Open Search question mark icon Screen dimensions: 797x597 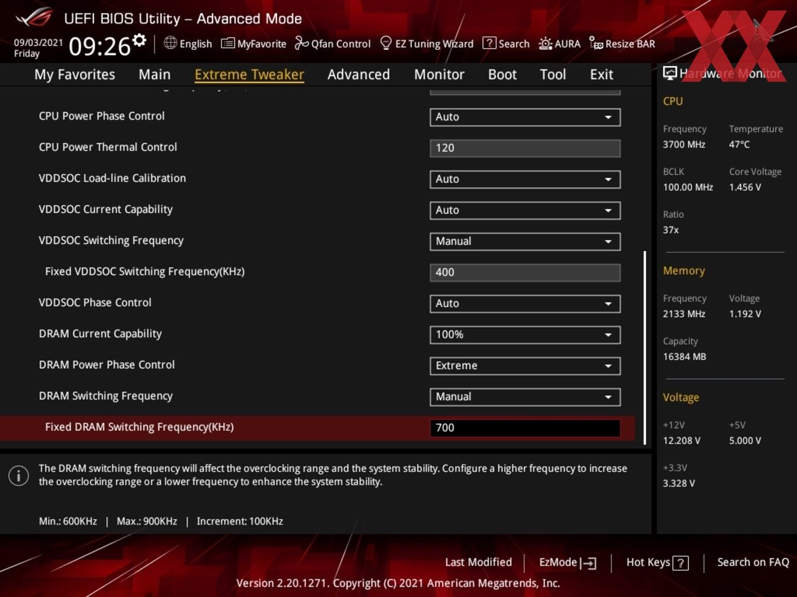click(x=489, y=43)
